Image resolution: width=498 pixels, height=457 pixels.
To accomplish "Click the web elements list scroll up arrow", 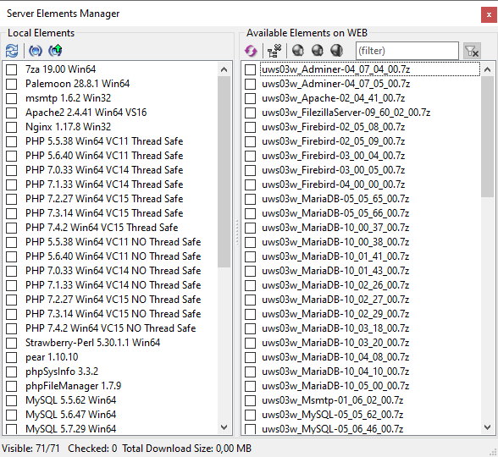I will click(488, 69).
